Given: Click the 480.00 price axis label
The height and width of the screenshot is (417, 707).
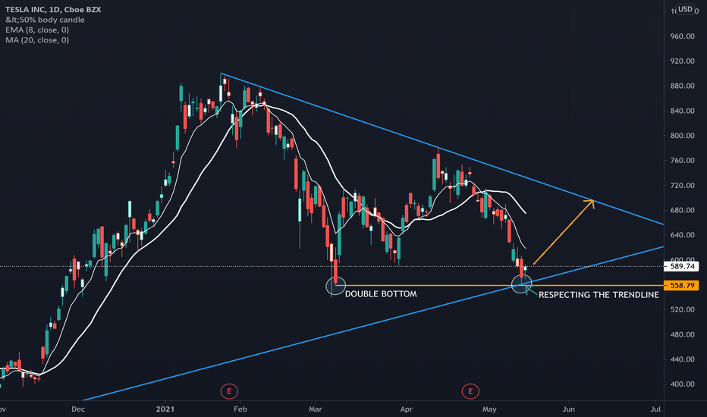Looking at the screenshot, I should click(x=683, y=334).
